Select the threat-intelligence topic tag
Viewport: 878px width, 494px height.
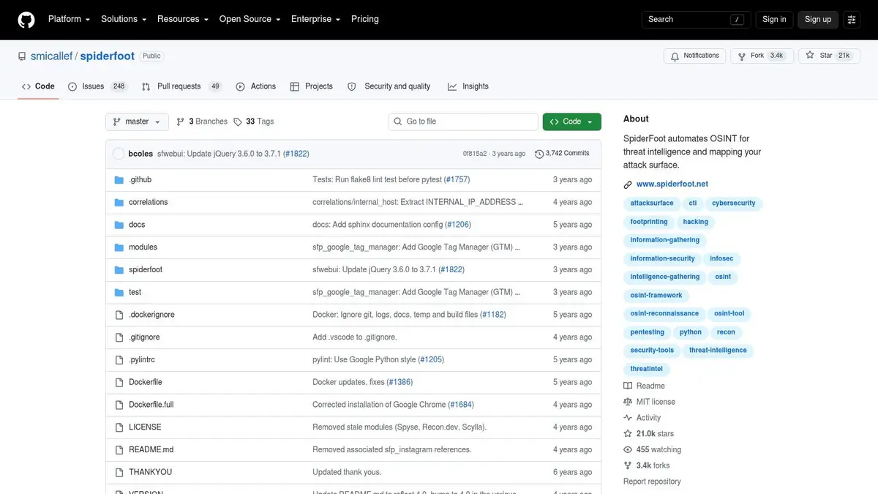coord(718,351)
